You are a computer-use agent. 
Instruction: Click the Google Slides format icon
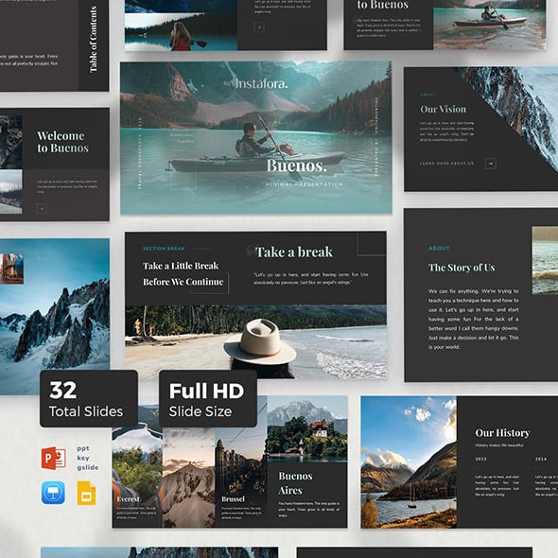coord(86,493)
